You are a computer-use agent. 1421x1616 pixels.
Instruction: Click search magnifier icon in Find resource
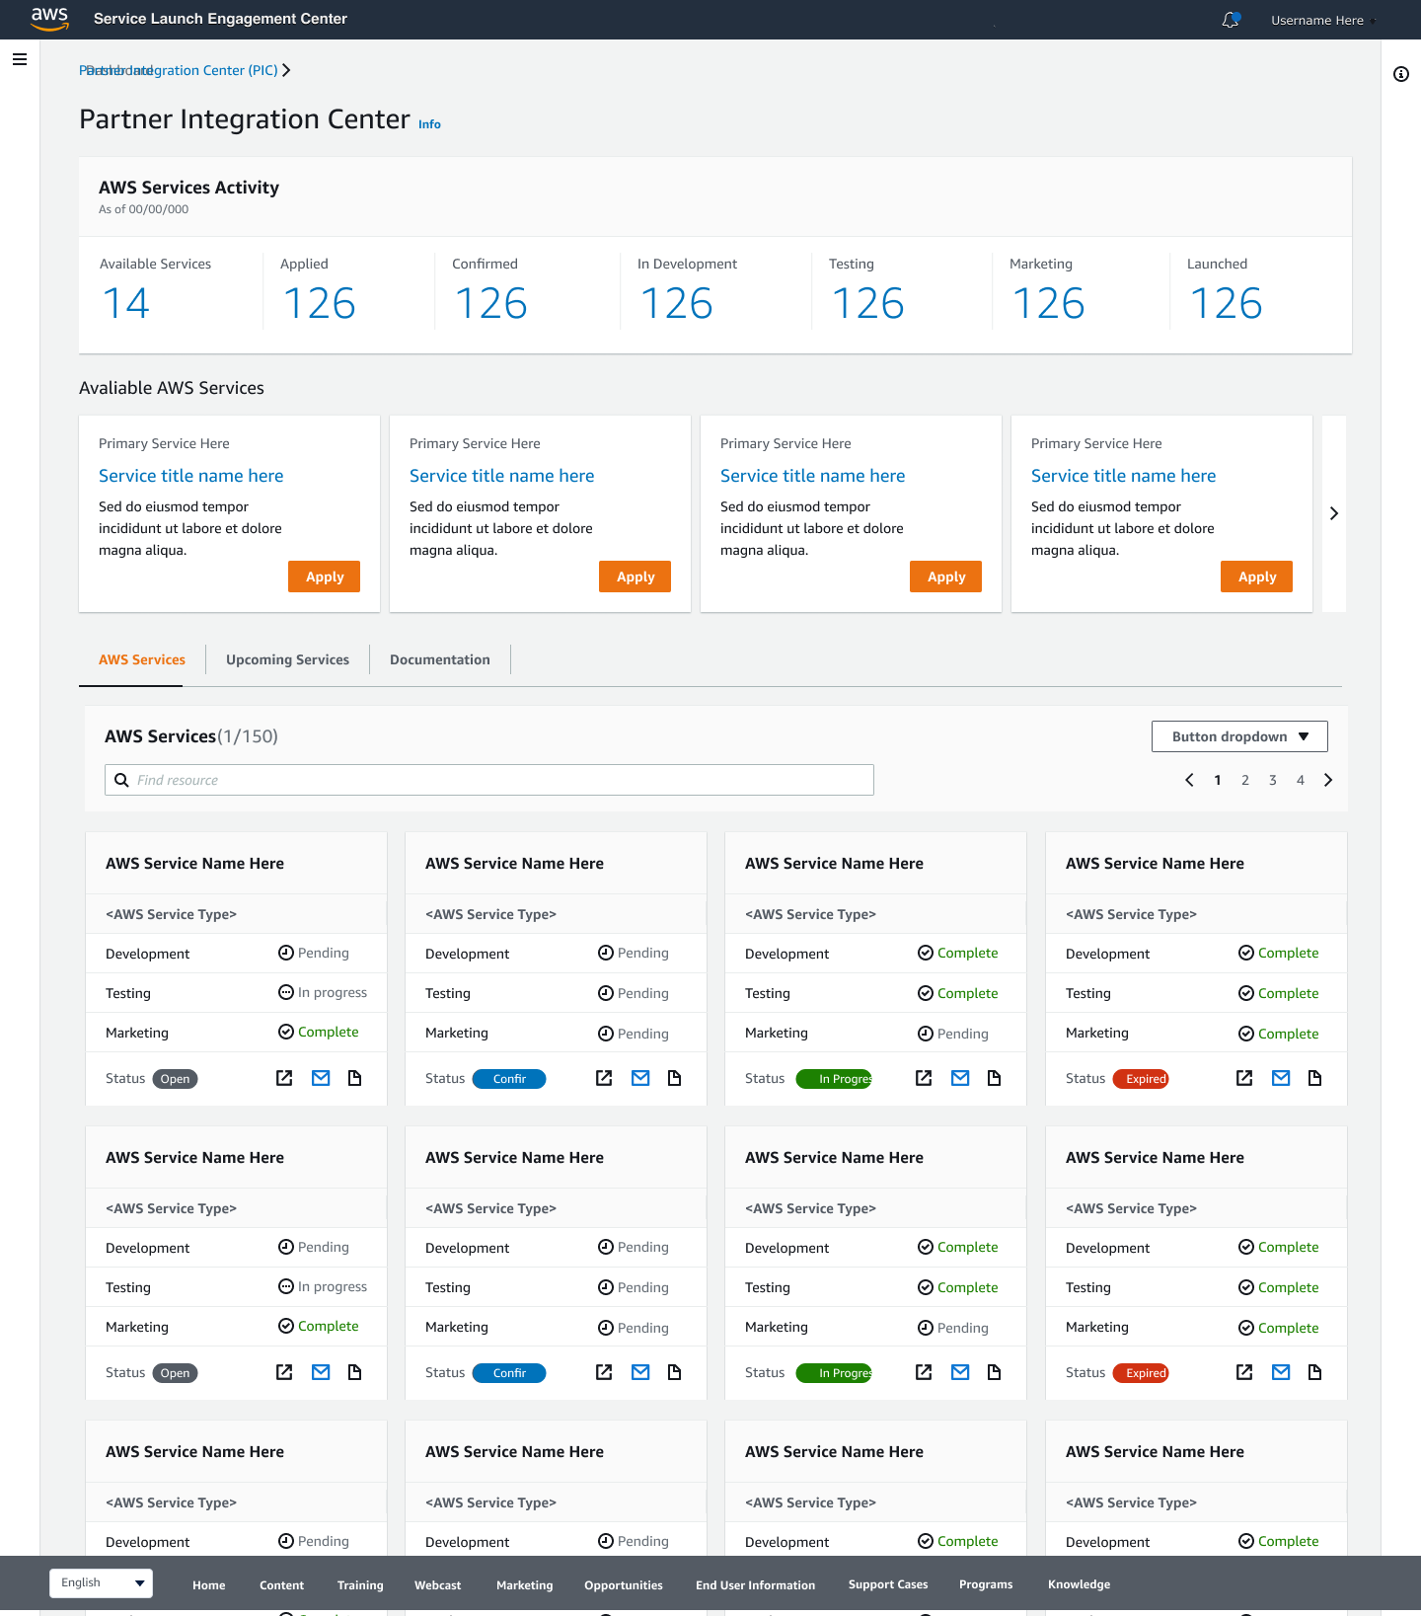click(x=121, y=780)
